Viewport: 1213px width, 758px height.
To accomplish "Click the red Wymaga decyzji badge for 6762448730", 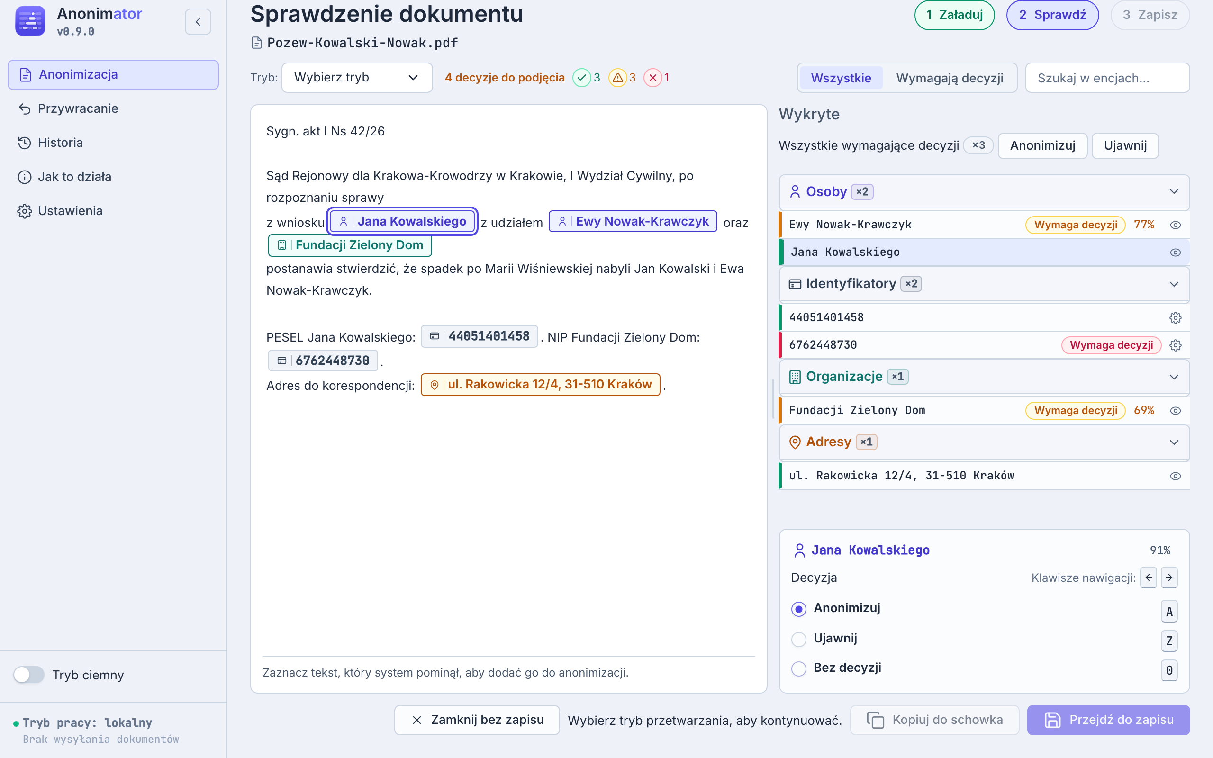I will point(1111,345).
